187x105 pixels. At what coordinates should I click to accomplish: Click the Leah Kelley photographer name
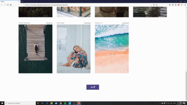point(60,23)
